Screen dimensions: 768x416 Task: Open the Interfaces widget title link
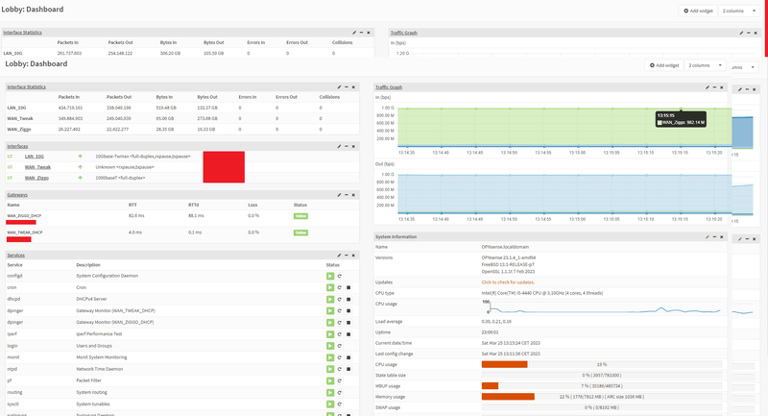17,146
